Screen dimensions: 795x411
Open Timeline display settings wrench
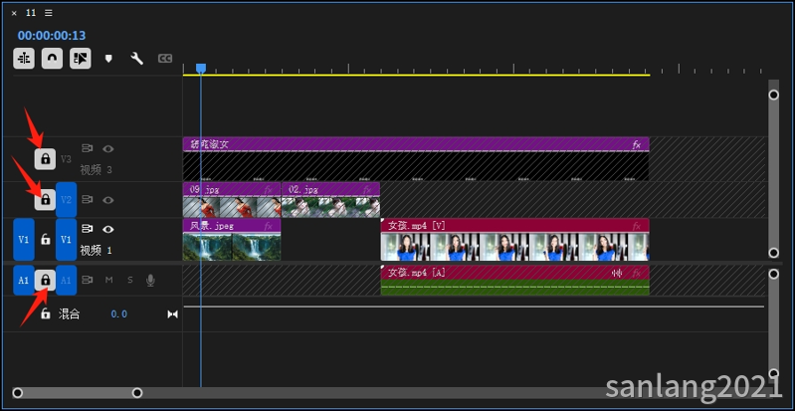coord(137,59)
